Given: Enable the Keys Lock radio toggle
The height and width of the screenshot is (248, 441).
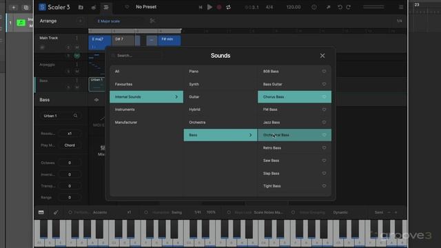Looking at the screenshot, I should point(229,212).
